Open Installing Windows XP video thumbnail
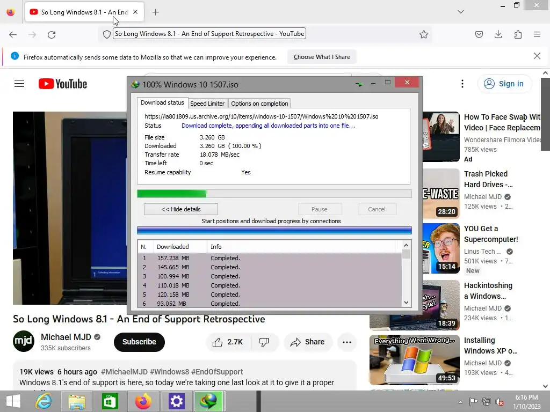 pyautogui.click(x=414, y=360)
